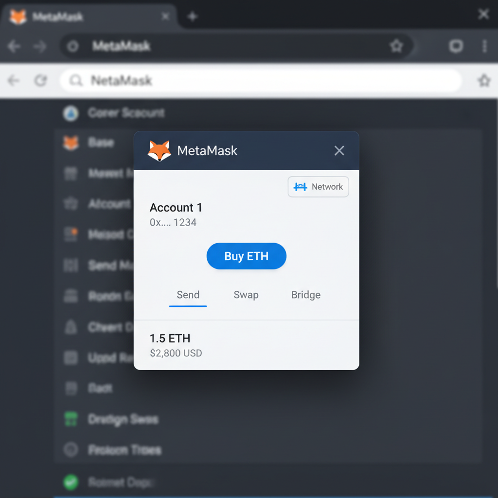Click the green grid icon in the sidebar
This screenshot has height=498, width=498.
tap(71, 419)
